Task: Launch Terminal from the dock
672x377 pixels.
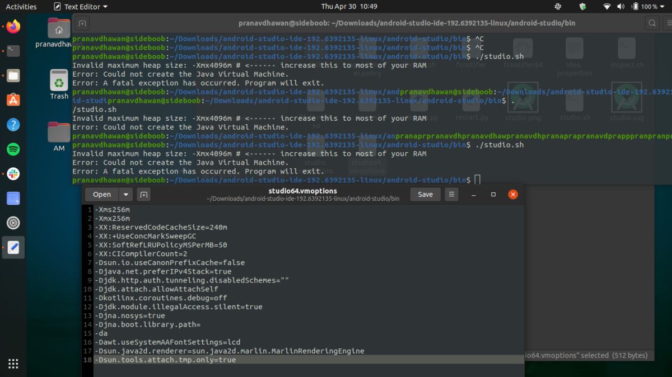Action: point(13,51)
